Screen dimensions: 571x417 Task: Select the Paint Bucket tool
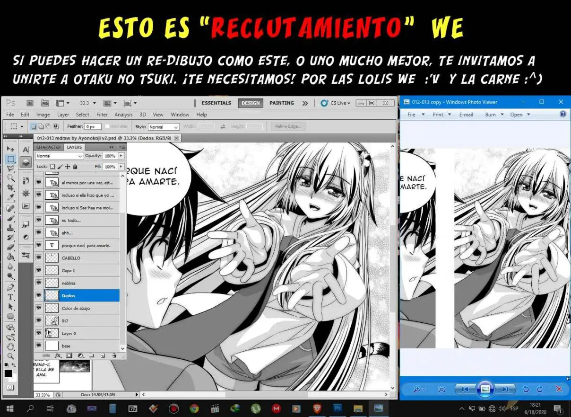coord(10,257)
